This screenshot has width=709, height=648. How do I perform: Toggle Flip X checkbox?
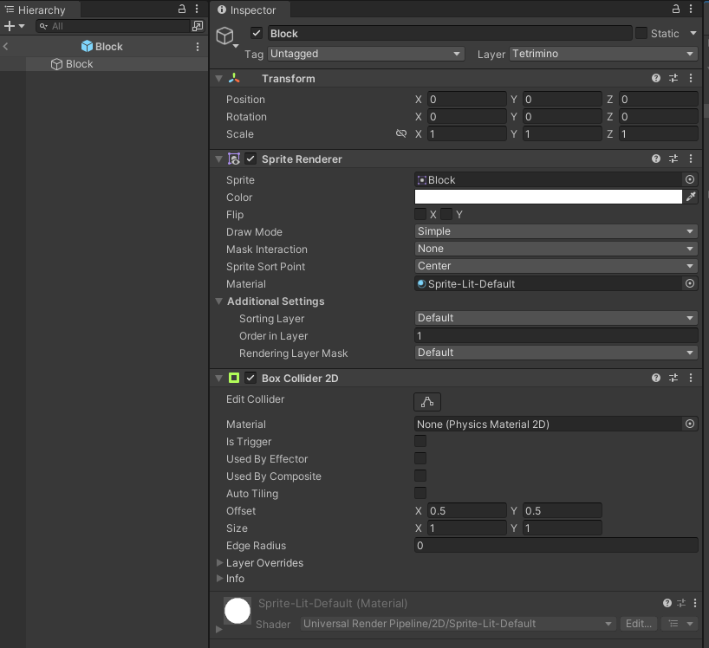pos(420,214)
